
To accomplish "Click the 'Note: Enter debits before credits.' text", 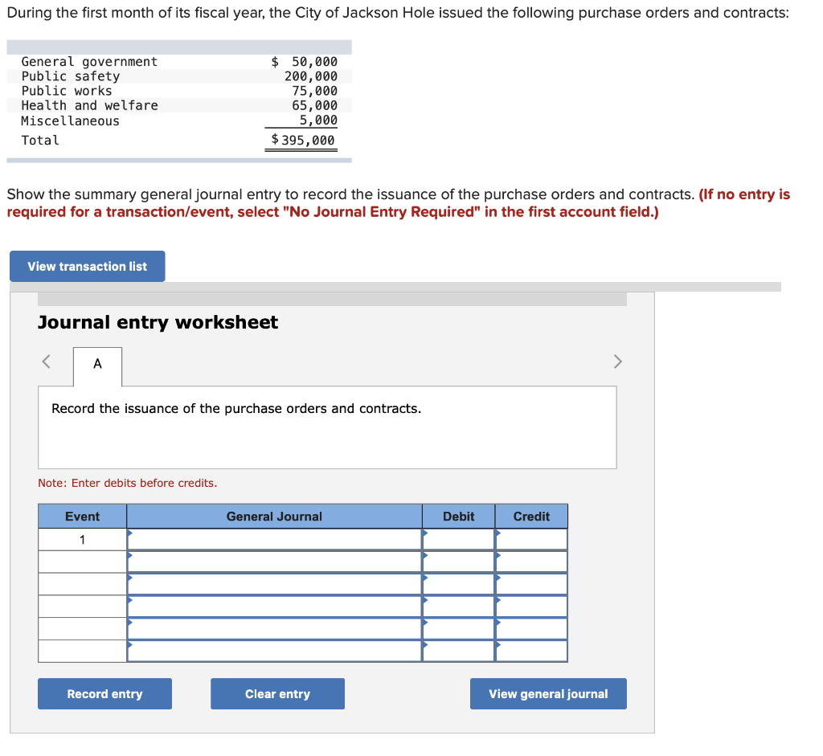I will (128, 483).
